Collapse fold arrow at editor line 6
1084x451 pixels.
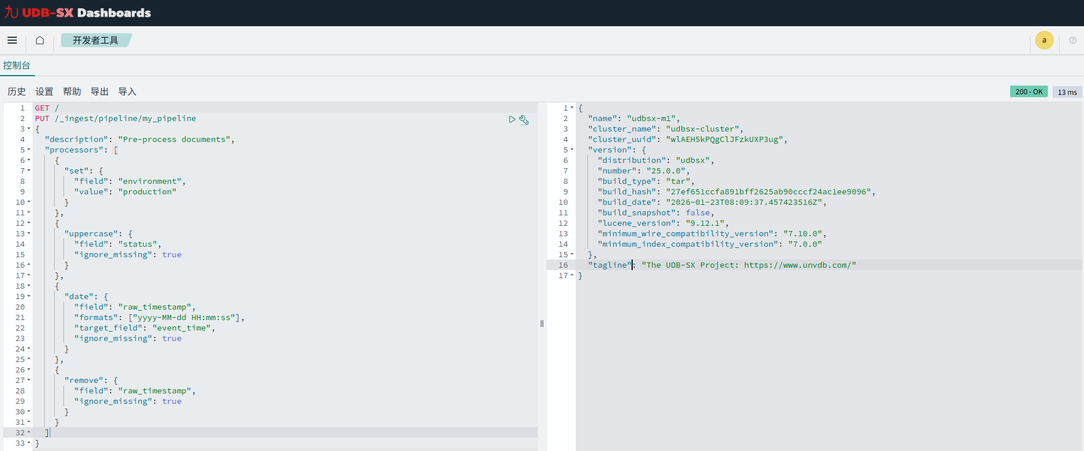(28, 161)
